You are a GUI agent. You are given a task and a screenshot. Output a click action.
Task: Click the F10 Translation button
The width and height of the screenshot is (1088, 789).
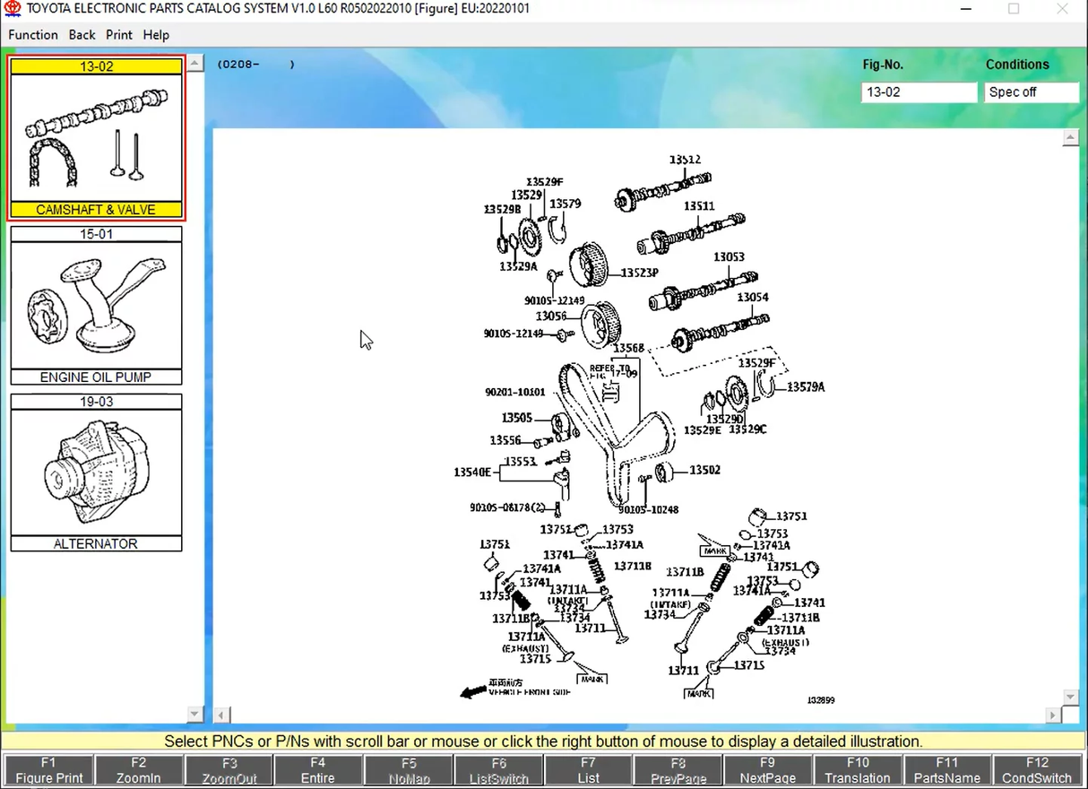858,770
